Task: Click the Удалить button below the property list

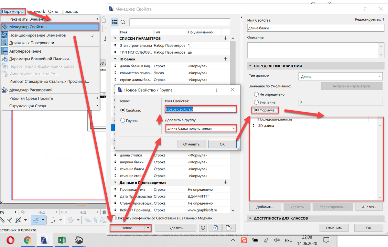Action: point(176,228)
